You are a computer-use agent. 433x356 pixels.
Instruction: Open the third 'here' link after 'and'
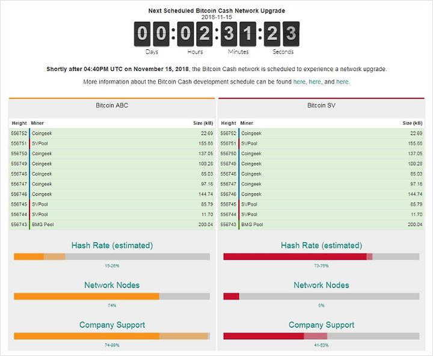(342, 82)
